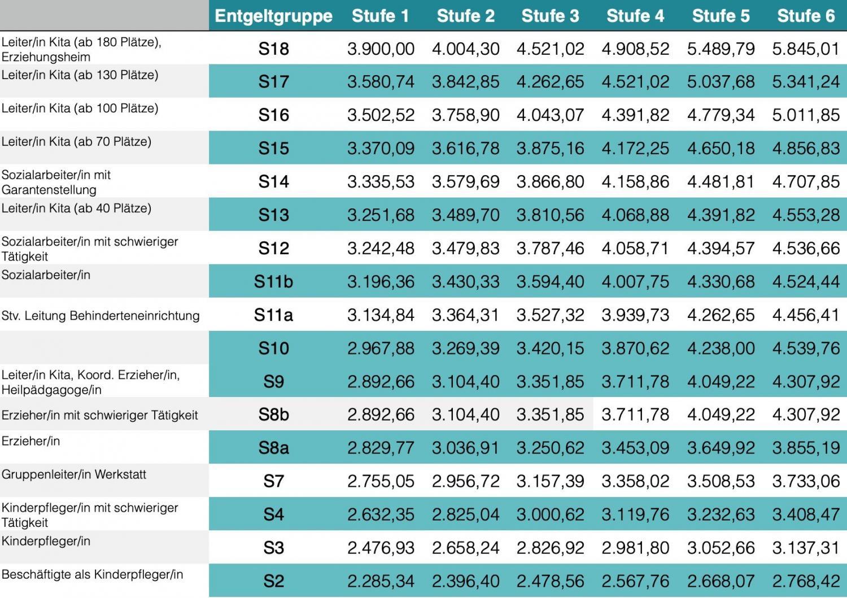Click the S18 pay group cell

273,49
